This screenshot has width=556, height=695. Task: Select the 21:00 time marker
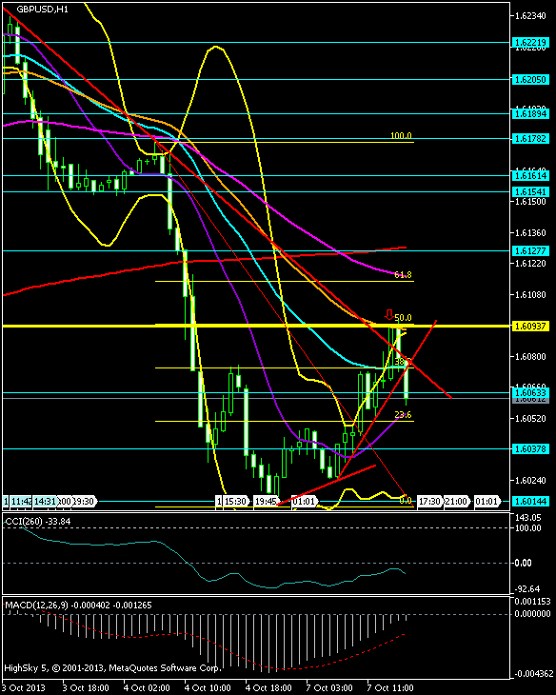point(457,502)
